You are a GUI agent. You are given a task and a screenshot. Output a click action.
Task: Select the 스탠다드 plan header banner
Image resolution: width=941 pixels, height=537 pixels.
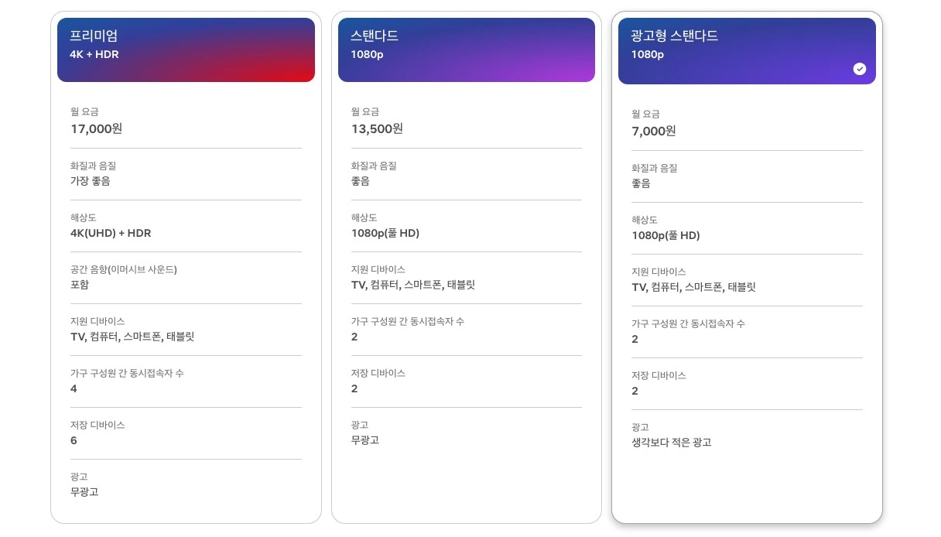[x=467, y=50]
